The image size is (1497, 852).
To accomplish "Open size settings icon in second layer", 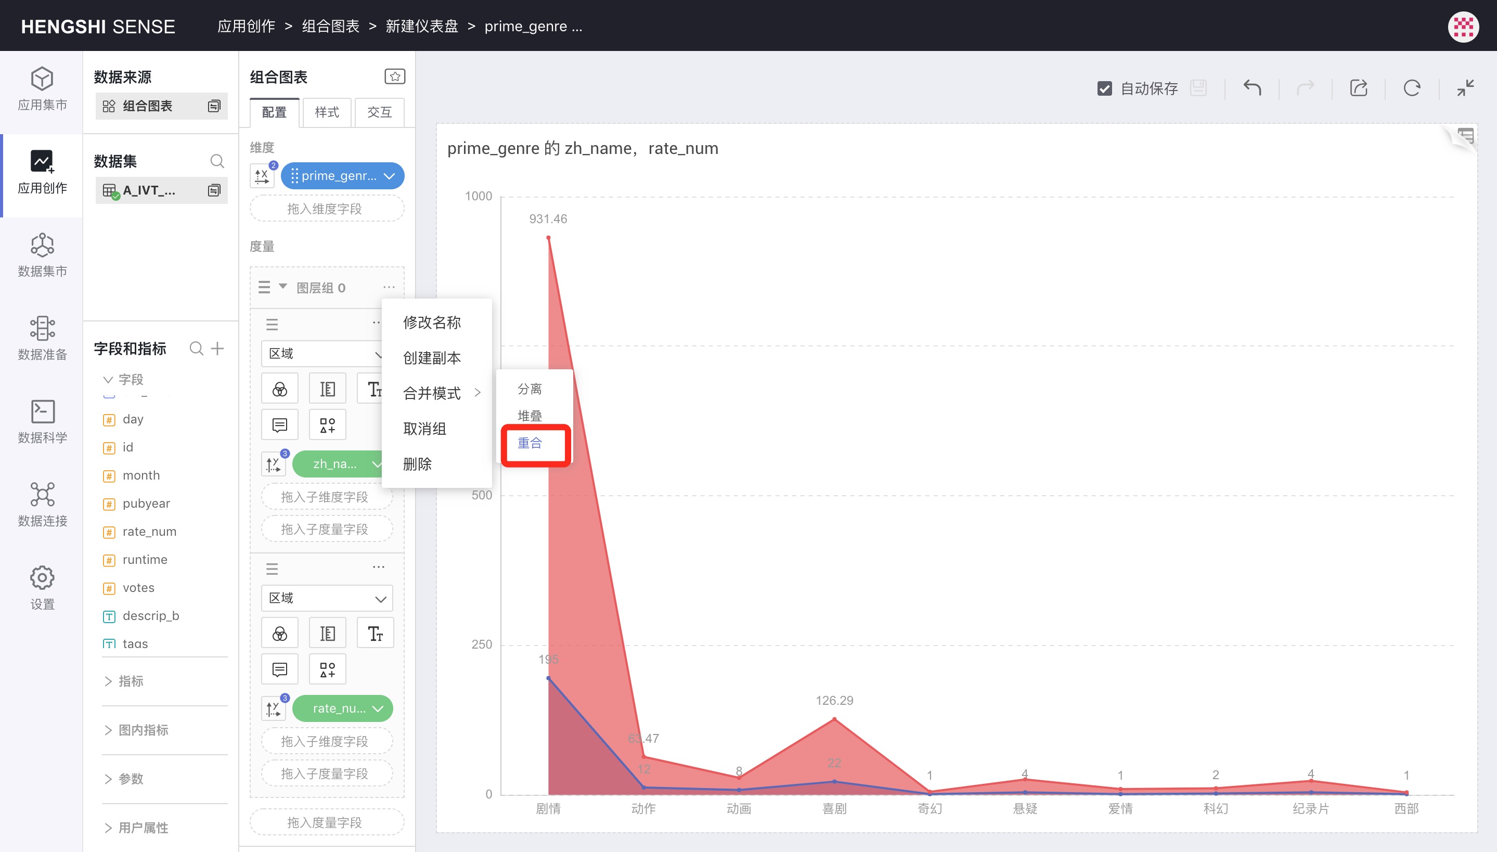I will click(x=328, y=633).
